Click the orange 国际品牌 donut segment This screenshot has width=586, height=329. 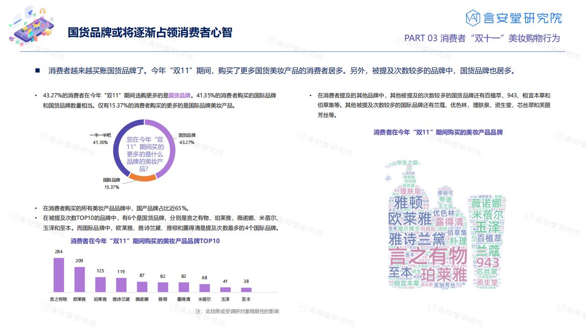142,178
